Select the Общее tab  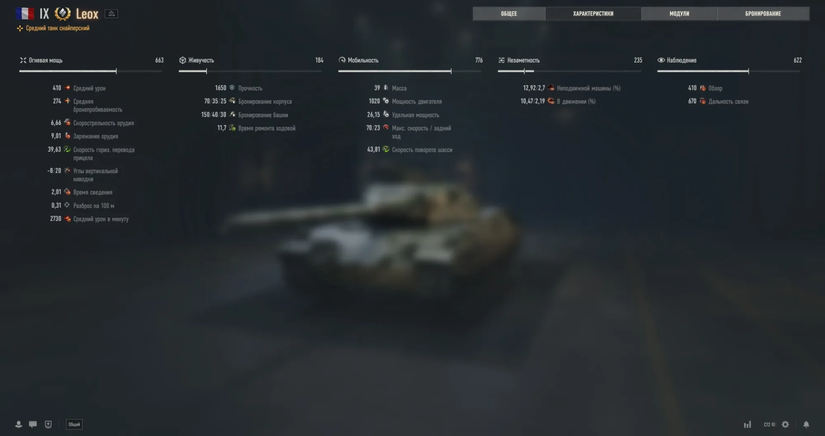pyautogui.click(x=509, y=14)
